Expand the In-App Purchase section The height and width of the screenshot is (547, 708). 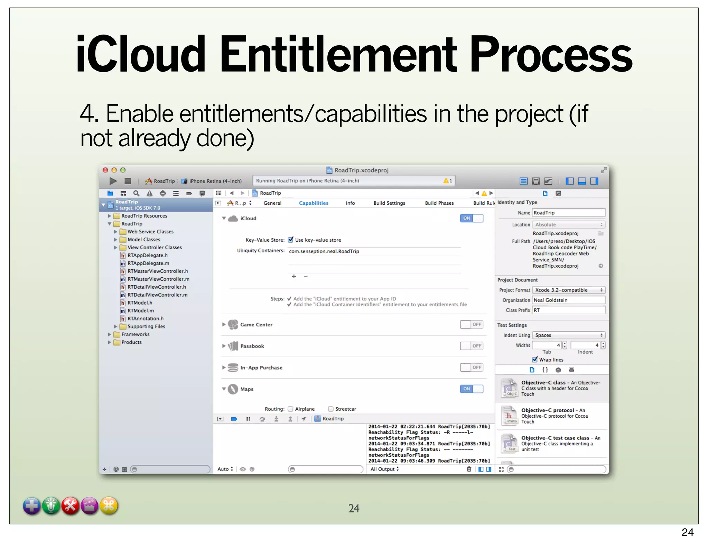(224, 367)
